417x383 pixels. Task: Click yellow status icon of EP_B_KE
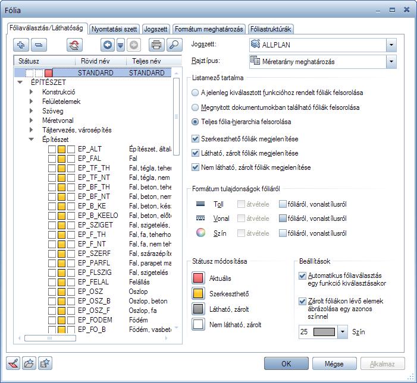[61, 206]
